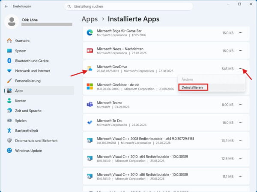Viewport: 257px width, 192px height.
Task: Go to Netzwerk und Internet
Action: 33,71
